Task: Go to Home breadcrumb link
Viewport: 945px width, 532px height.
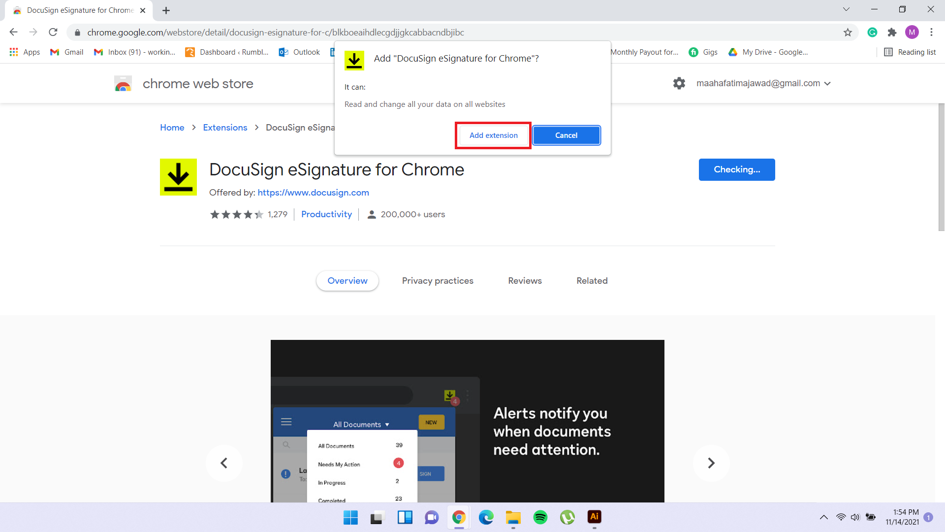Action: tap(172, 128)
